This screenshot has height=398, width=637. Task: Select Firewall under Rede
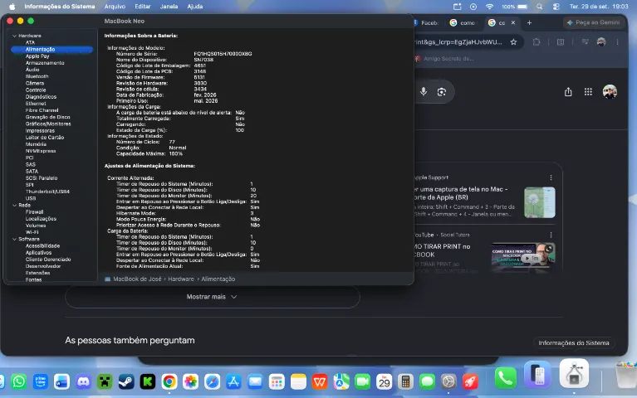[34, 211]
